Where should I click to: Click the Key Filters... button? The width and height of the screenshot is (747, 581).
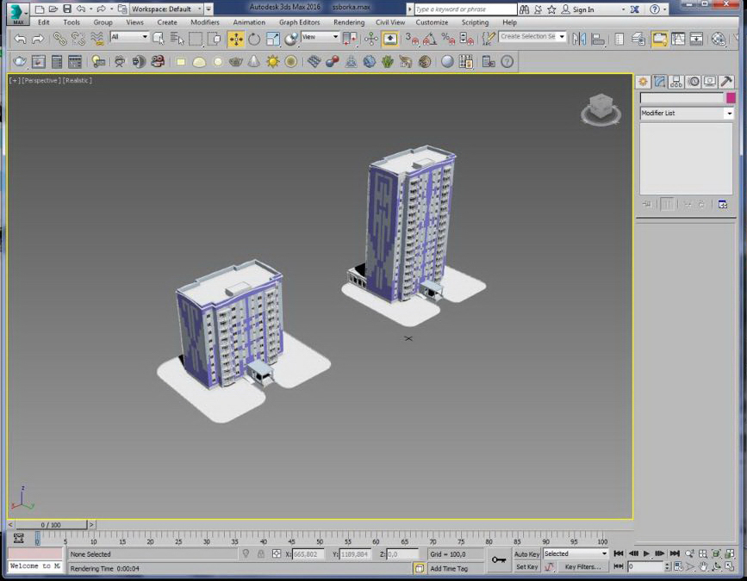(x=582, y=566)
